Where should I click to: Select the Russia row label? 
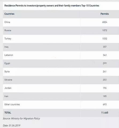coord(8,30)
